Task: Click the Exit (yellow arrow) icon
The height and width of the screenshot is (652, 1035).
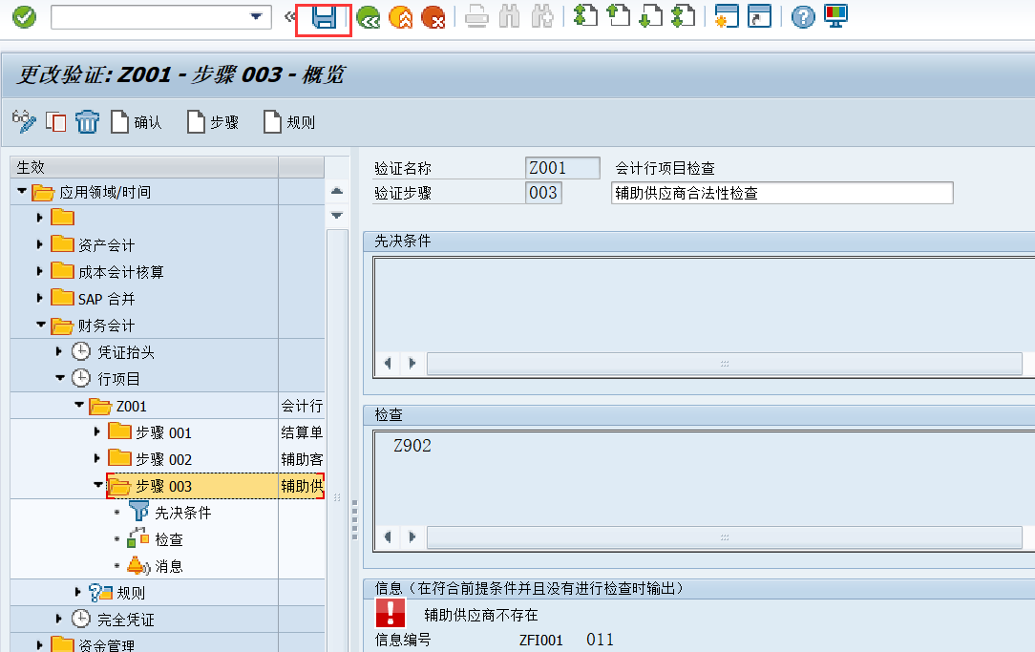Action: 401,17
